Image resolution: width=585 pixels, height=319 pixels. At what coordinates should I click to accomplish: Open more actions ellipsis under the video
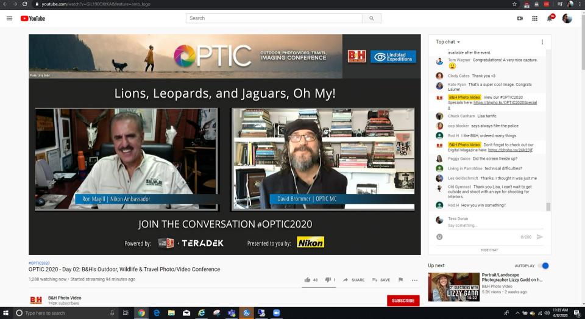pyautogui.click(x=414, y=280)
